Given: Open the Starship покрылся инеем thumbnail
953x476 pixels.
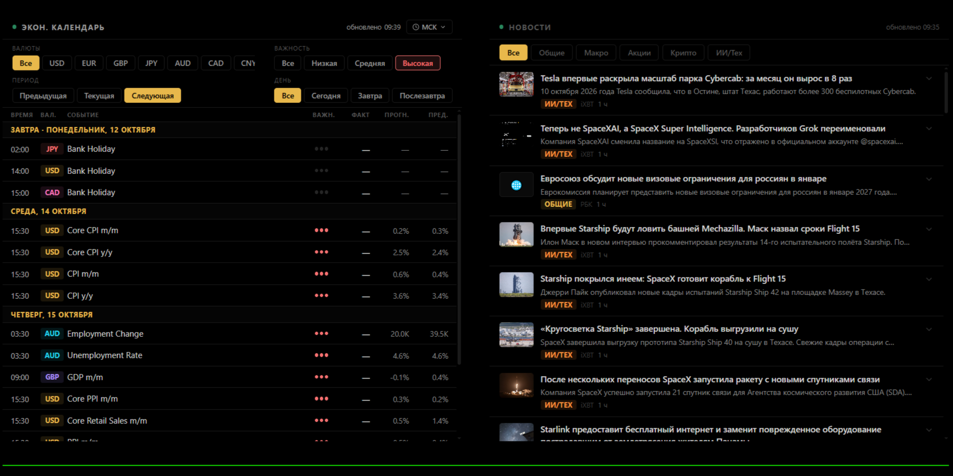Looking at the screenshot, I should [x=516, y=284].
